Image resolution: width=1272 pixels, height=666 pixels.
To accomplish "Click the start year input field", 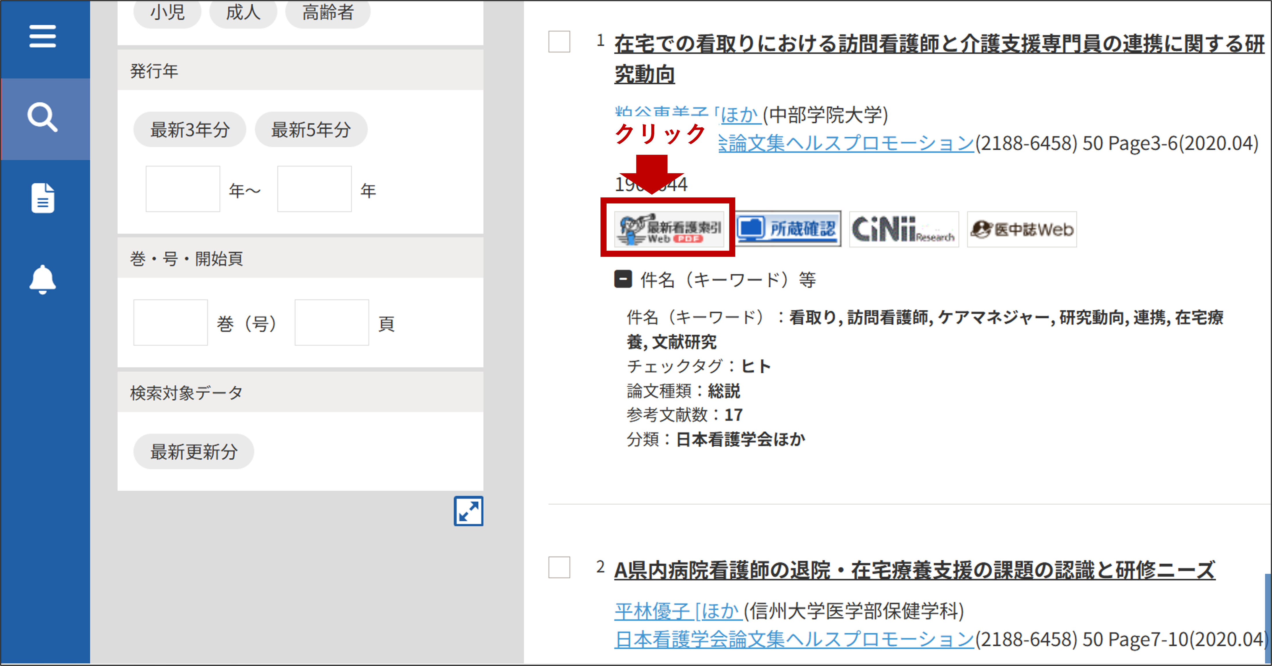I will click(x=183, y=189).
